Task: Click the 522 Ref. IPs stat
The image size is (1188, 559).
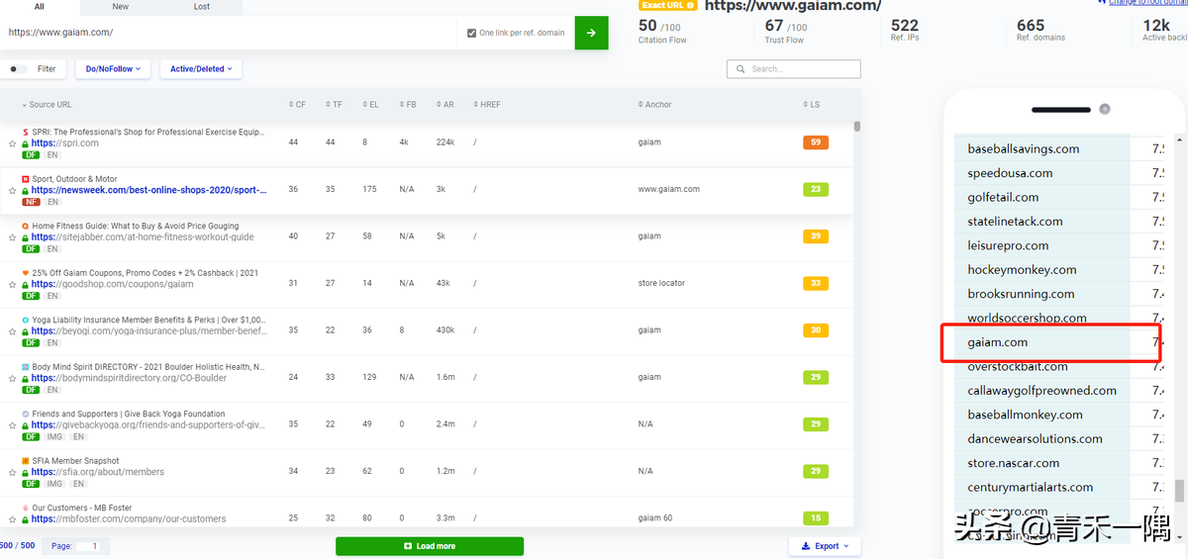Action: coord(905,30)
